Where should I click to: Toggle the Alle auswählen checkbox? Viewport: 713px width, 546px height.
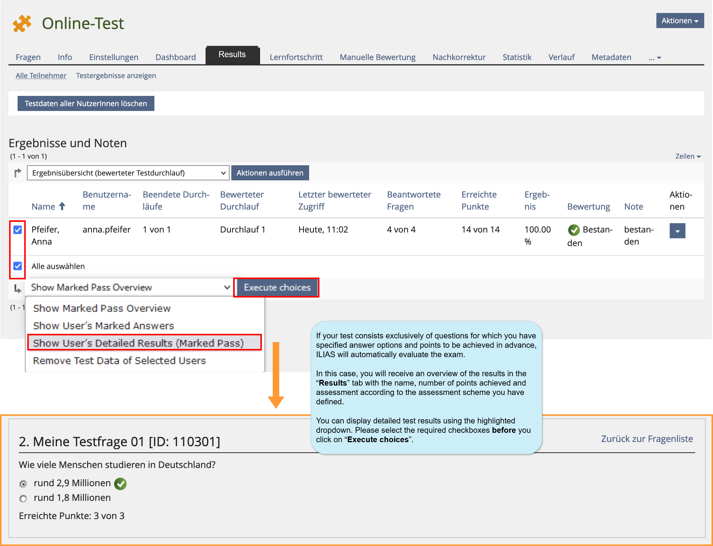[x=18, y=266]
